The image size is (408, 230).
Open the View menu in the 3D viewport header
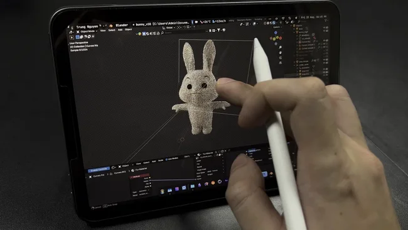point(103,30)
